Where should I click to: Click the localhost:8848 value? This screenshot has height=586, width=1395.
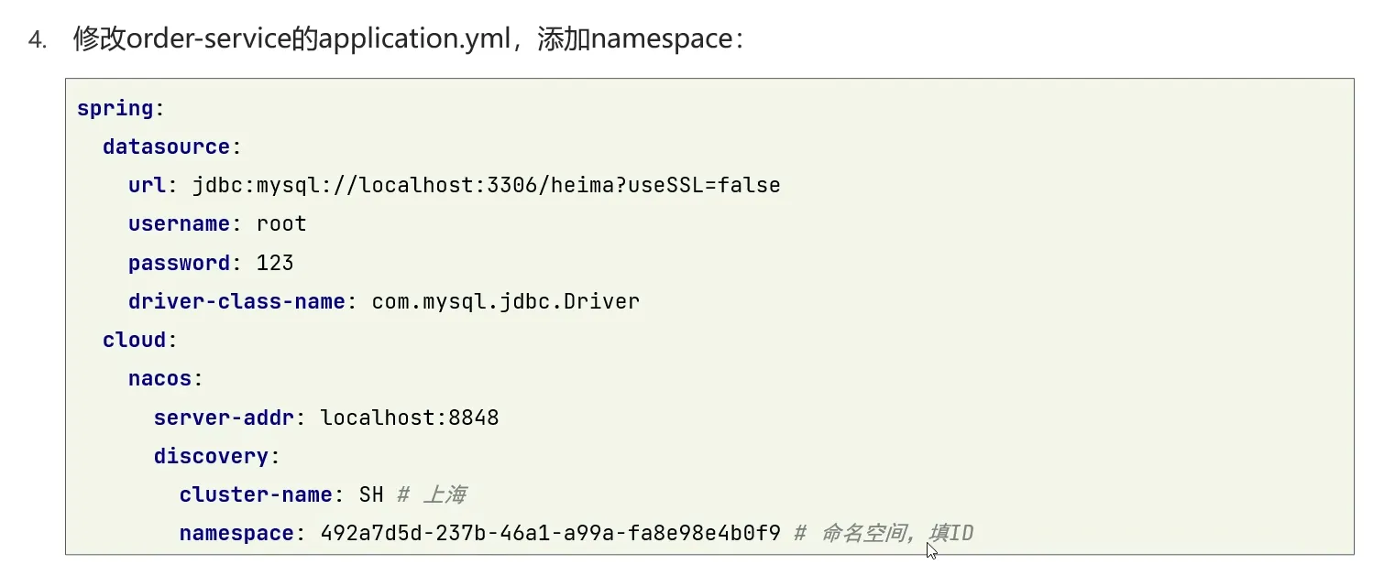click(409, 418)
